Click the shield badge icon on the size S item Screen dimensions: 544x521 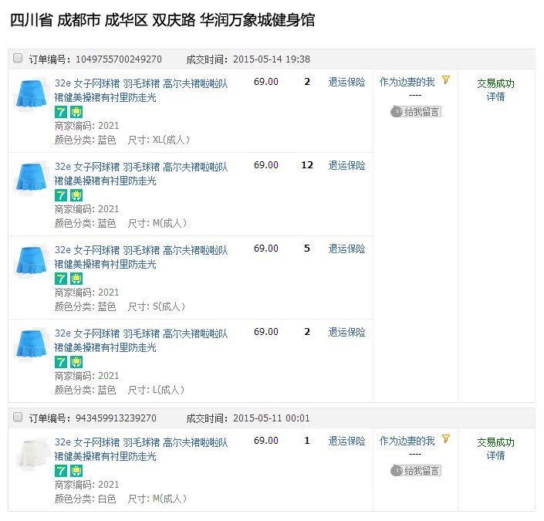click(x=76, y=279)
